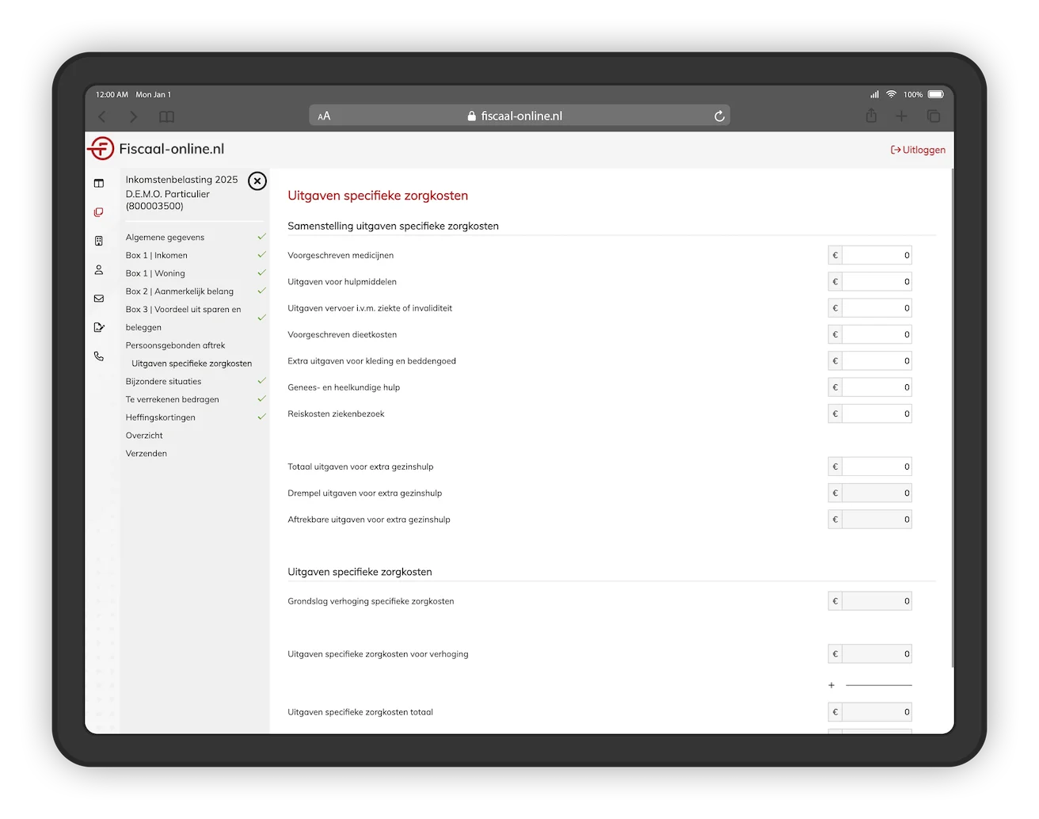Open the person profile sidebar icon

[99, 269]
